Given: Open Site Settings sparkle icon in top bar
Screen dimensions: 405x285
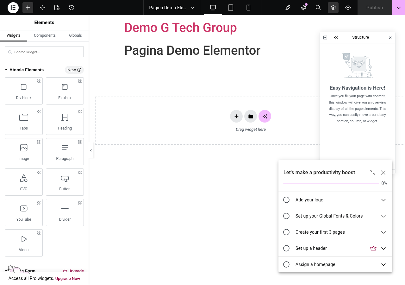Looking at the screenshot, I should point(42,8).
